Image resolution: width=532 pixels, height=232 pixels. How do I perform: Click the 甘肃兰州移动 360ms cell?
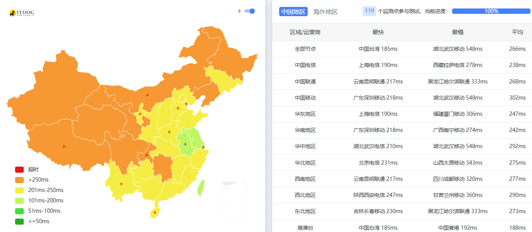[458, 195]
